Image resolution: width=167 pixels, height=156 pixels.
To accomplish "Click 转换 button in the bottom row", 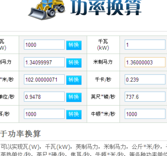I will (74, 115).
